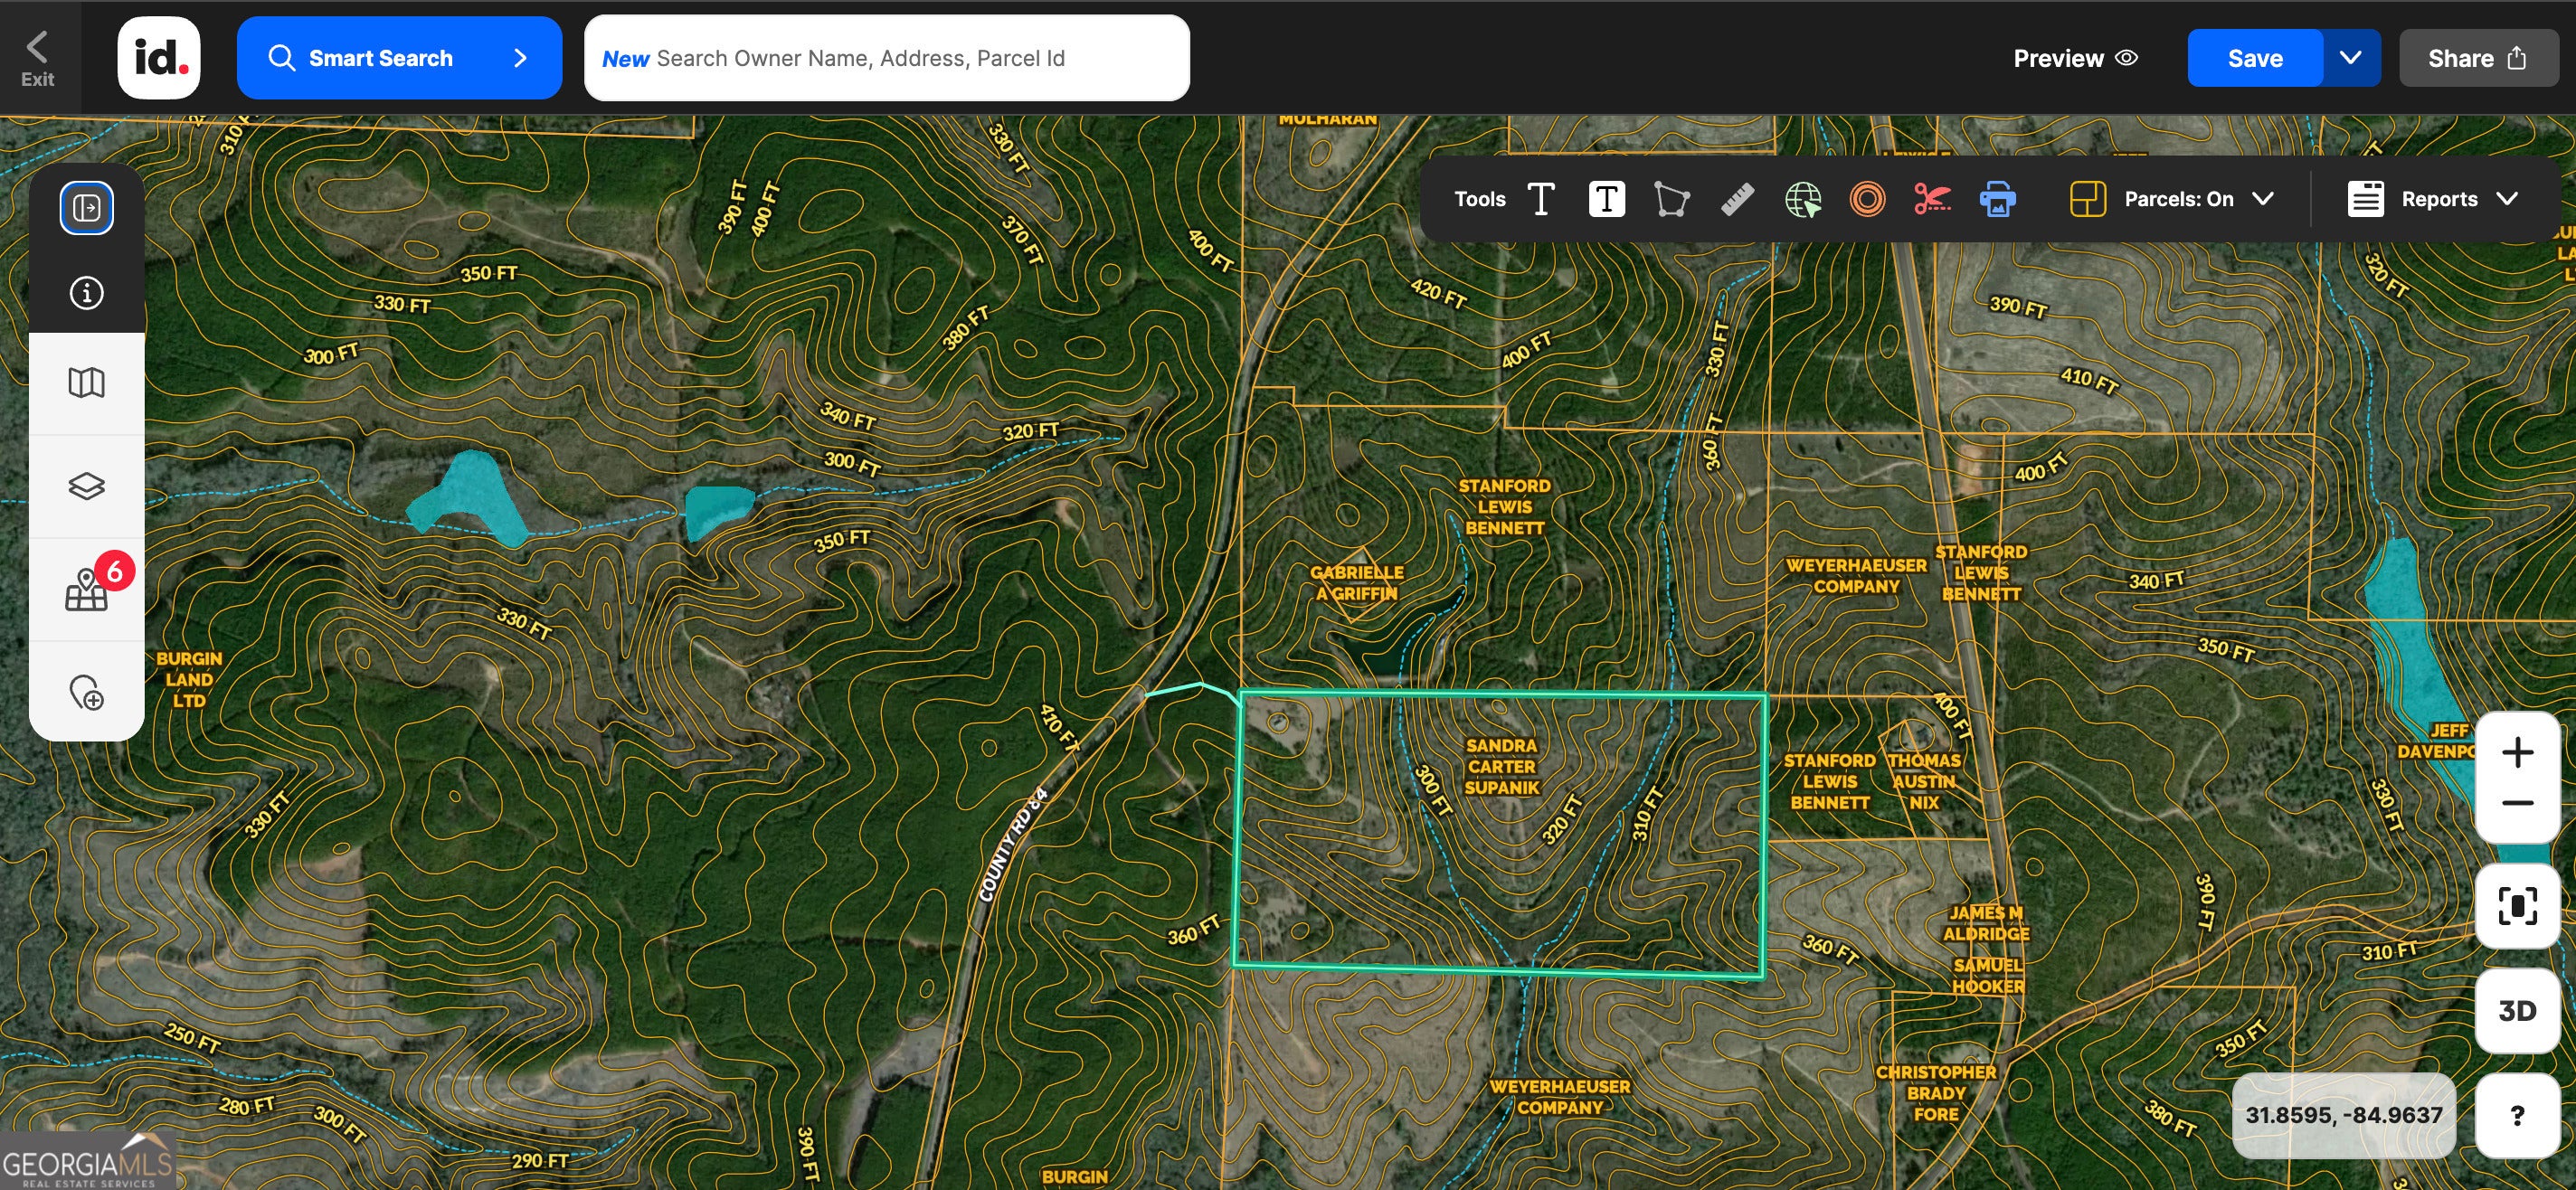Choose the polygon draw tool
2576x1190 pixels.
click(x=1671, y=199)
